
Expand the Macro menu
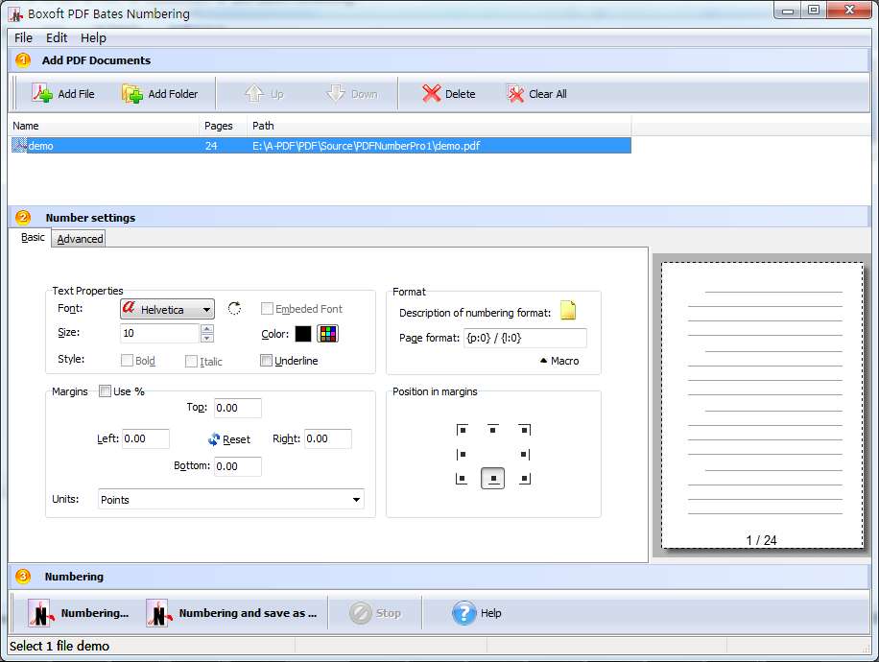(559, 361)
